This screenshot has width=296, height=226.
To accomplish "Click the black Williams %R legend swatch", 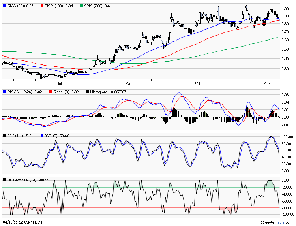I will (x=5, y=180).
